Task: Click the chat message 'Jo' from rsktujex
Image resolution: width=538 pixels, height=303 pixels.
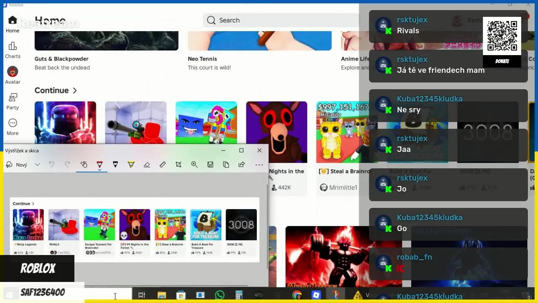Action: click(401, 189)
